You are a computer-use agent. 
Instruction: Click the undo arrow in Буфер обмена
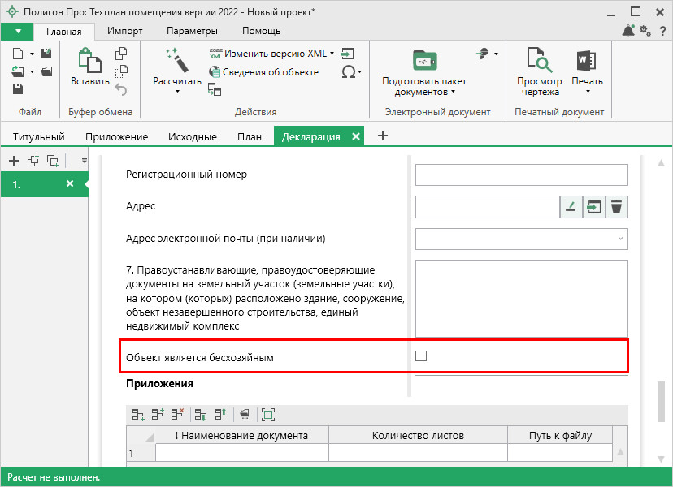click(x=121, y=89)
